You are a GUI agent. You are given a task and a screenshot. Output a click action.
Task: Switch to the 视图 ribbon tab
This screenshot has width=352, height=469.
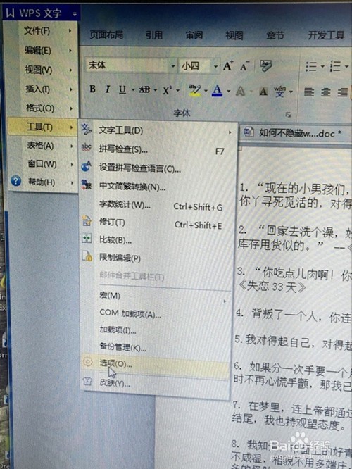click(x=234, y=36)
